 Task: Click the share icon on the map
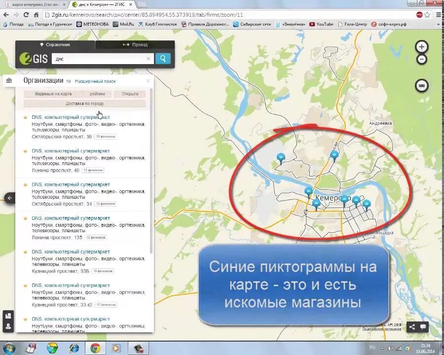click(x=412, y=327)
